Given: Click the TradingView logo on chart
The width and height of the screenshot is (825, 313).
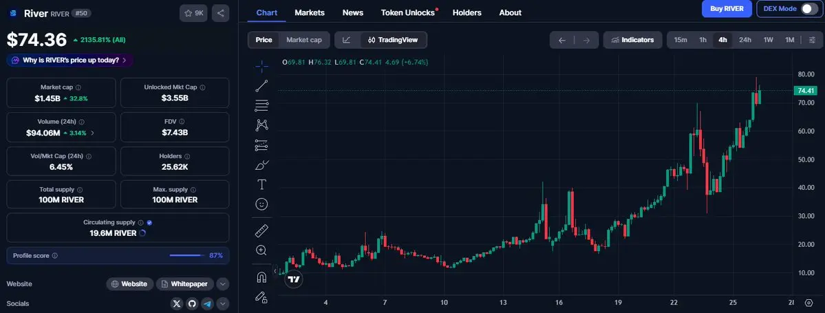Looking at the screenshot, I should [294, 279].
